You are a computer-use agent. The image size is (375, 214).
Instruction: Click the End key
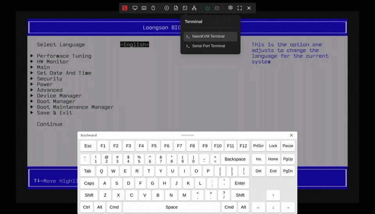(273, 171)
